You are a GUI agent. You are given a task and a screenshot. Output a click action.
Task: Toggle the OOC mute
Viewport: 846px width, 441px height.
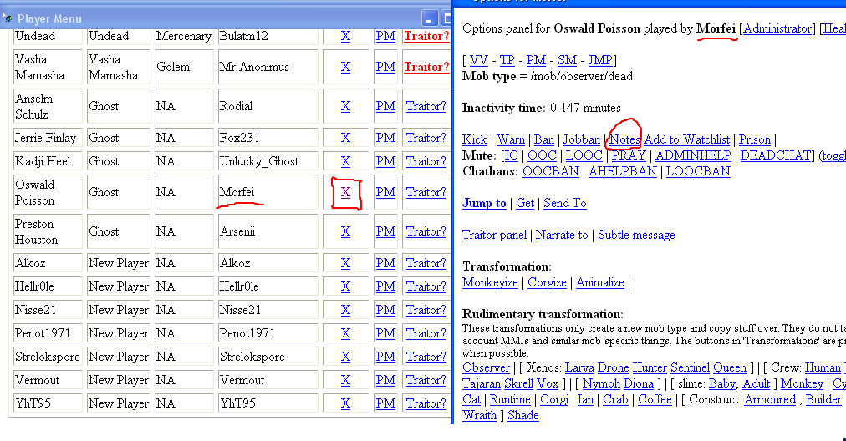542,155
